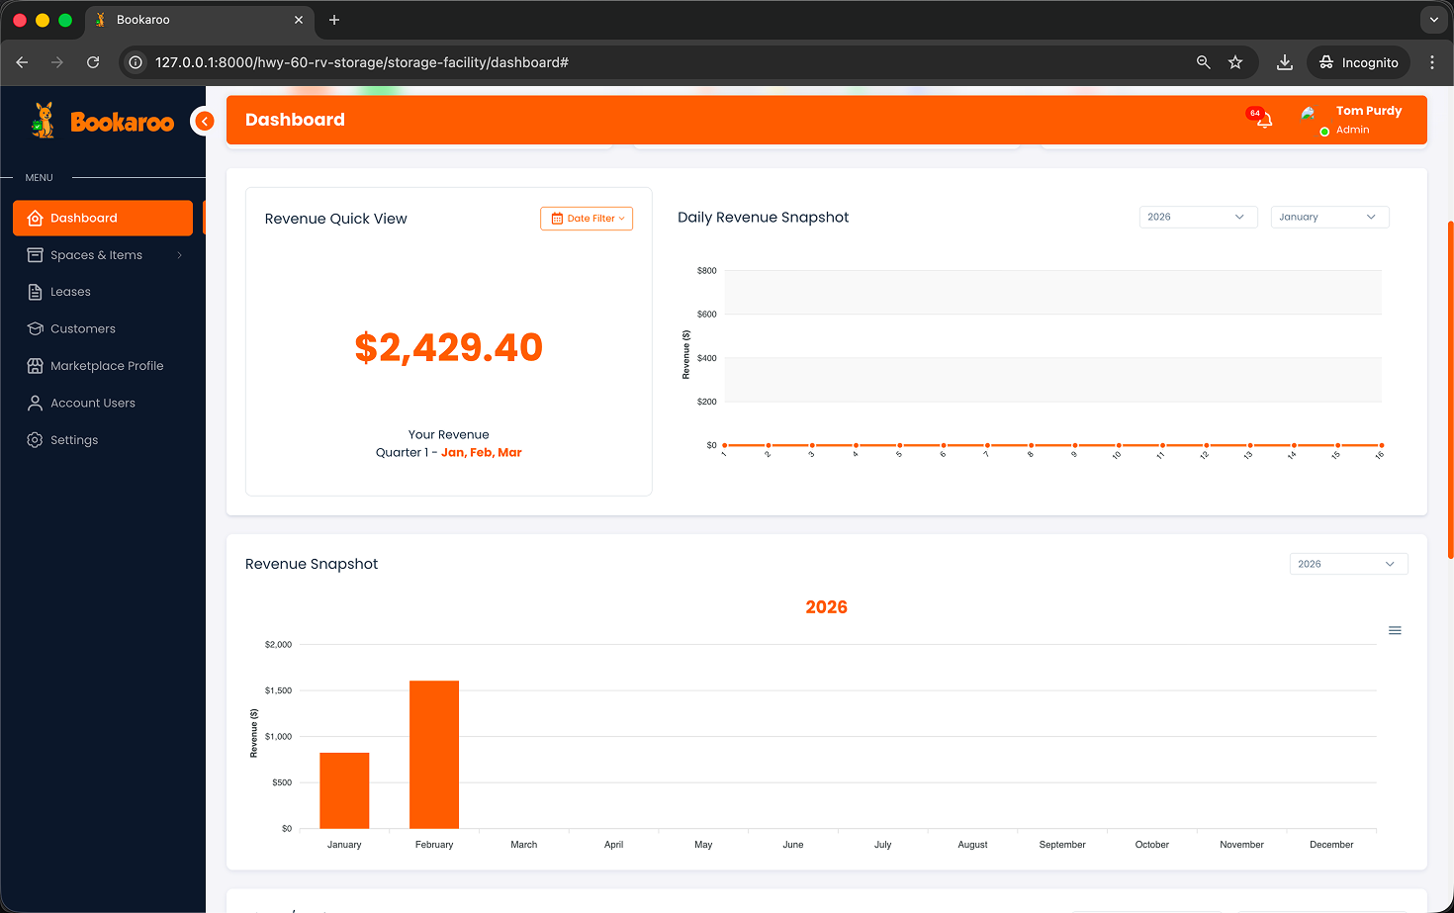The image size is (1454, 913).
Task: Click inside the browser address bar
Action: pyautogui.click(x=396, y=61)
